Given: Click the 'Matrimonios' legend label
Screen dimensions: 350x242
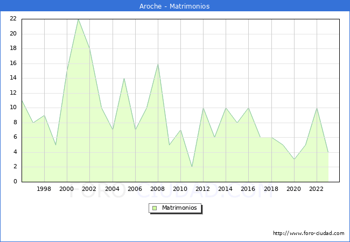Looking at the screenshot, I should [x=179, y=208].
